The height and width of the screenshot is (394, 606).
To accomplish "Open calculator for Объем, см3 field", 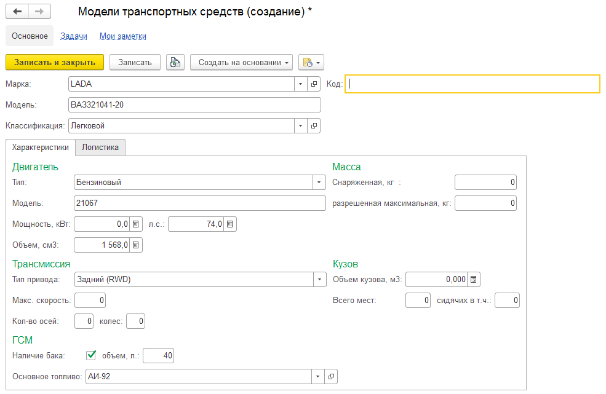I will [x=137, y=245].
